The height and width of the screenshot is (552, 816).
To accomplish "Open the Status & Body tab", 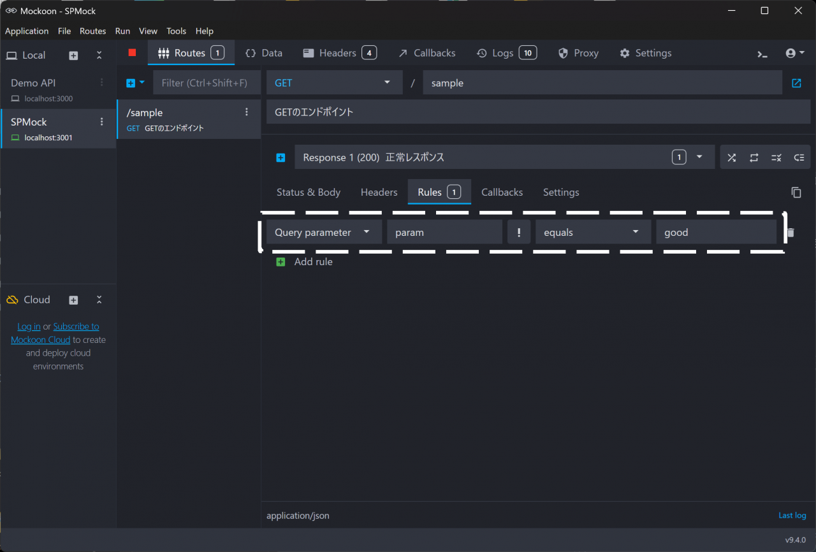I will point(309,192).
